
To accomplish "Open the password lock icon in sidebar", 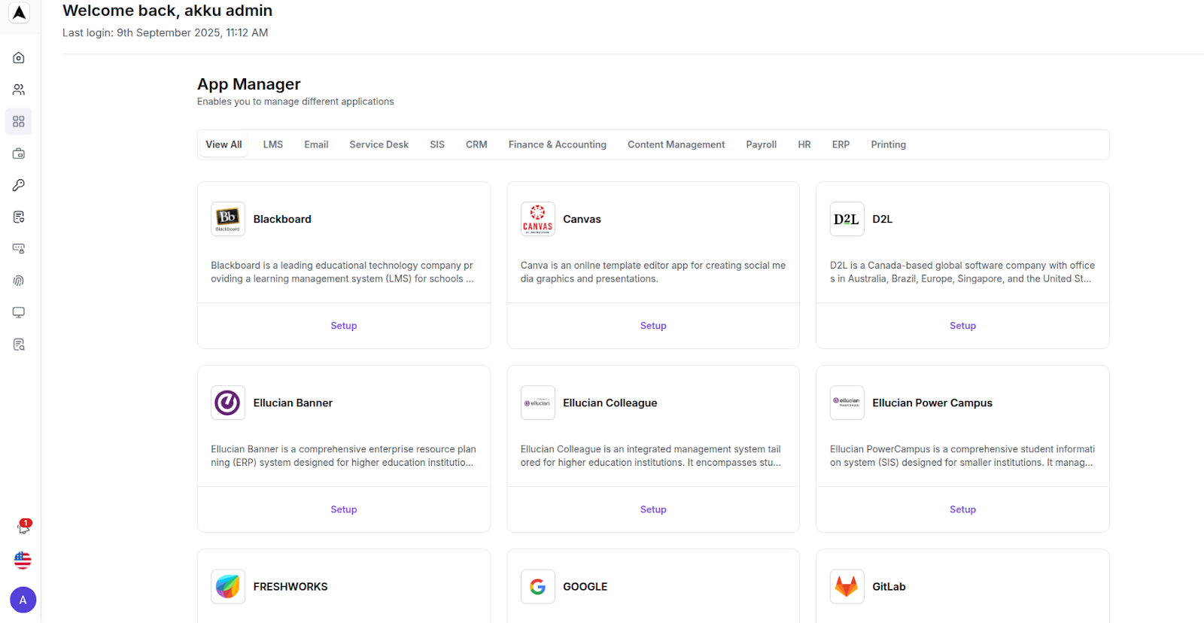I will tap(19, 248).
